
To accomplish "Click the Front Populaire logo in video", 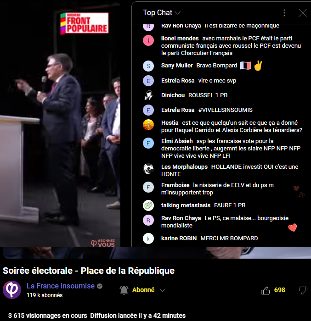I will click(85, 23).
